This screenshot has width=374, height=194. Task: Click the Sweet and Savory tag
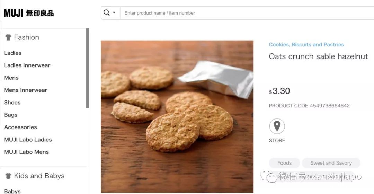pos(331,163)
